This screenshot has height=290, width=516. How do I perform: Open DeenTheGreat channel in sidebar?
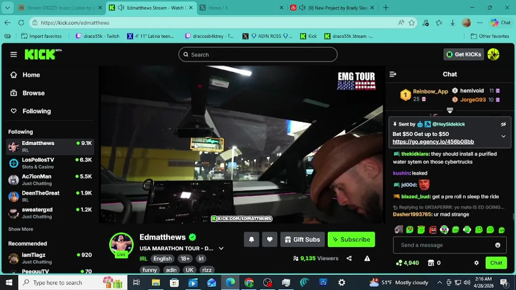pos(50,196)
